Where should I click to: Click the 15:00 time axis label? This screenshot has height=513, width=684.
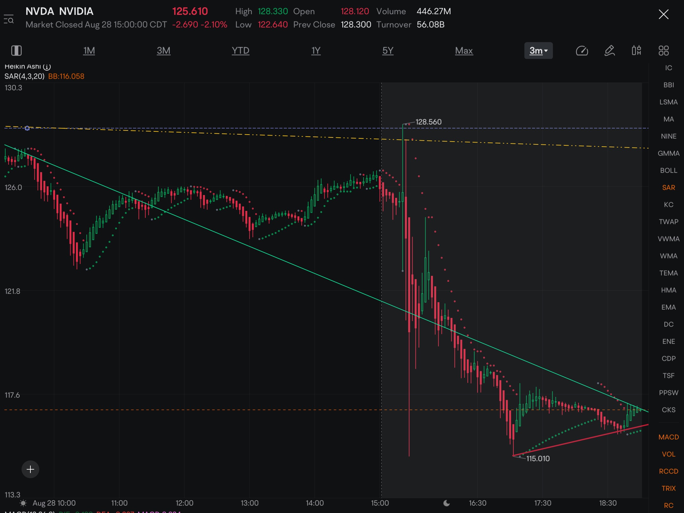tap(380, 503)
